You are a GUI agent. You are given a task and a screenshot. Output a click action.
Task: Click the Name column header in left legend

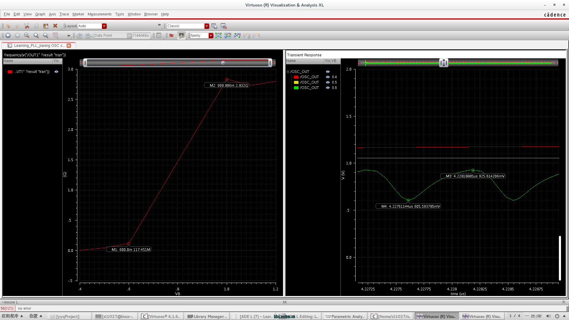28,61
